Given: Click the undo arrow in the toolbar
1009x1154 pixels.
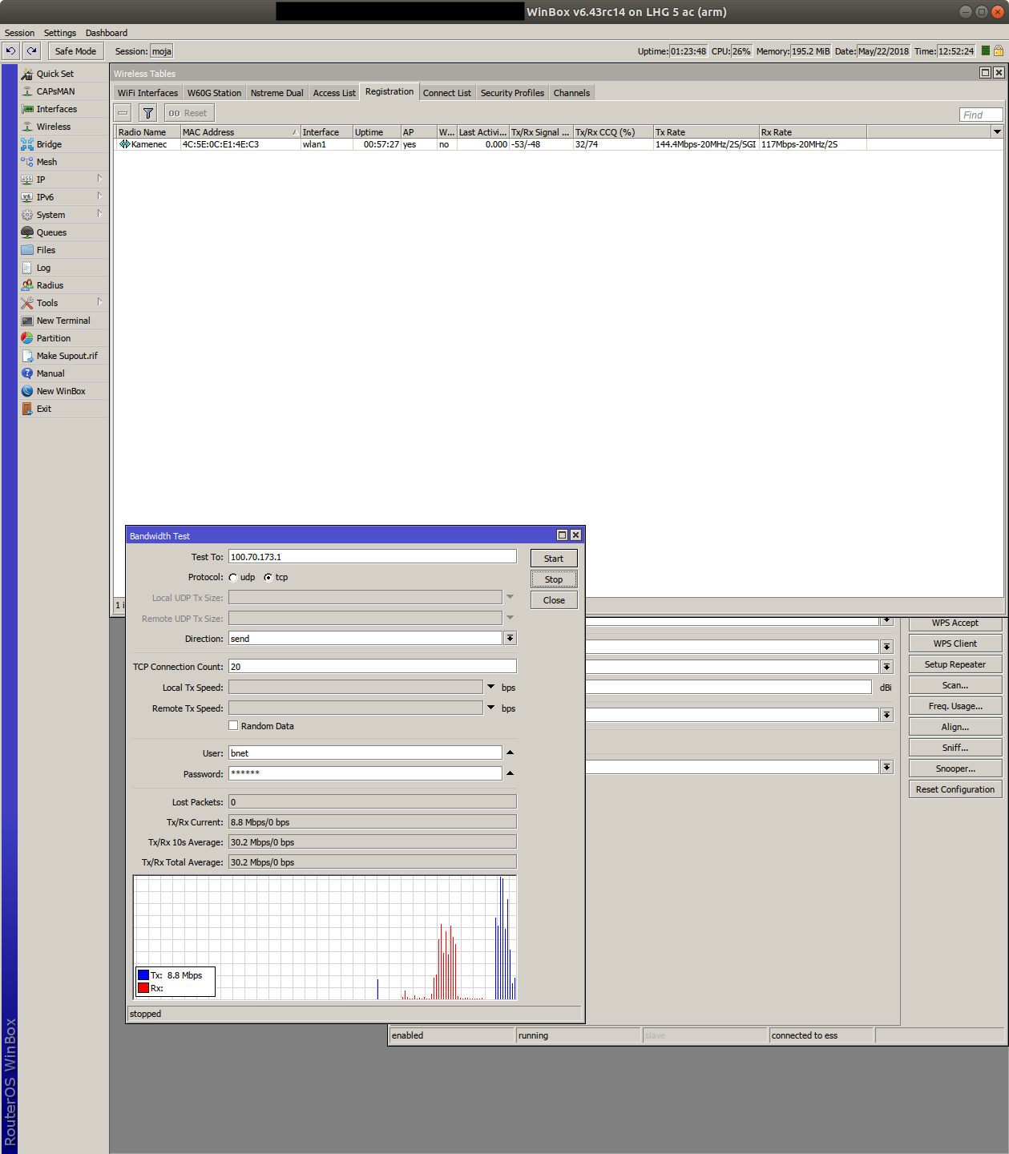Looking at the screenshot, I should tap(10, 50).
